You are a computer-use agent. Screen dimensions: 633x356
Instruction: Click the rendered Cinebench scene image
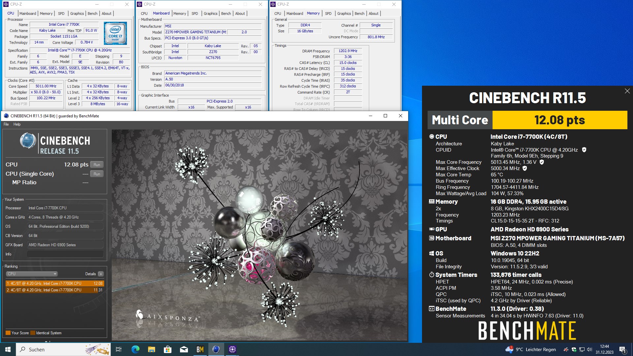pos(259,235)
